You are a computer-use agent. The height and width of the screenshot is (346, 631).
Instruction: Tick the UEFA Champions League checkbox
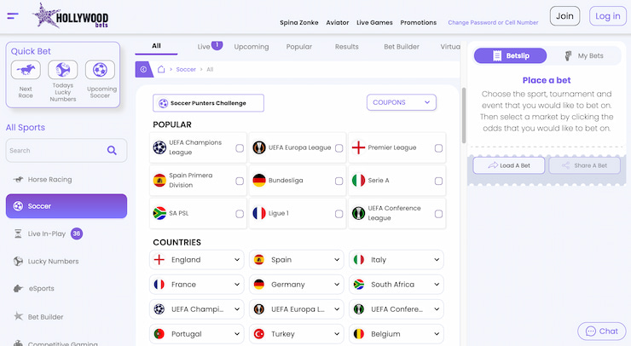[240, 148]
